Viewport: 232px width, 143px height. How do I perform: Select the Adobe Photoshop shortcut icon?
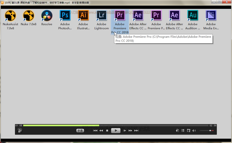[65, 16]
